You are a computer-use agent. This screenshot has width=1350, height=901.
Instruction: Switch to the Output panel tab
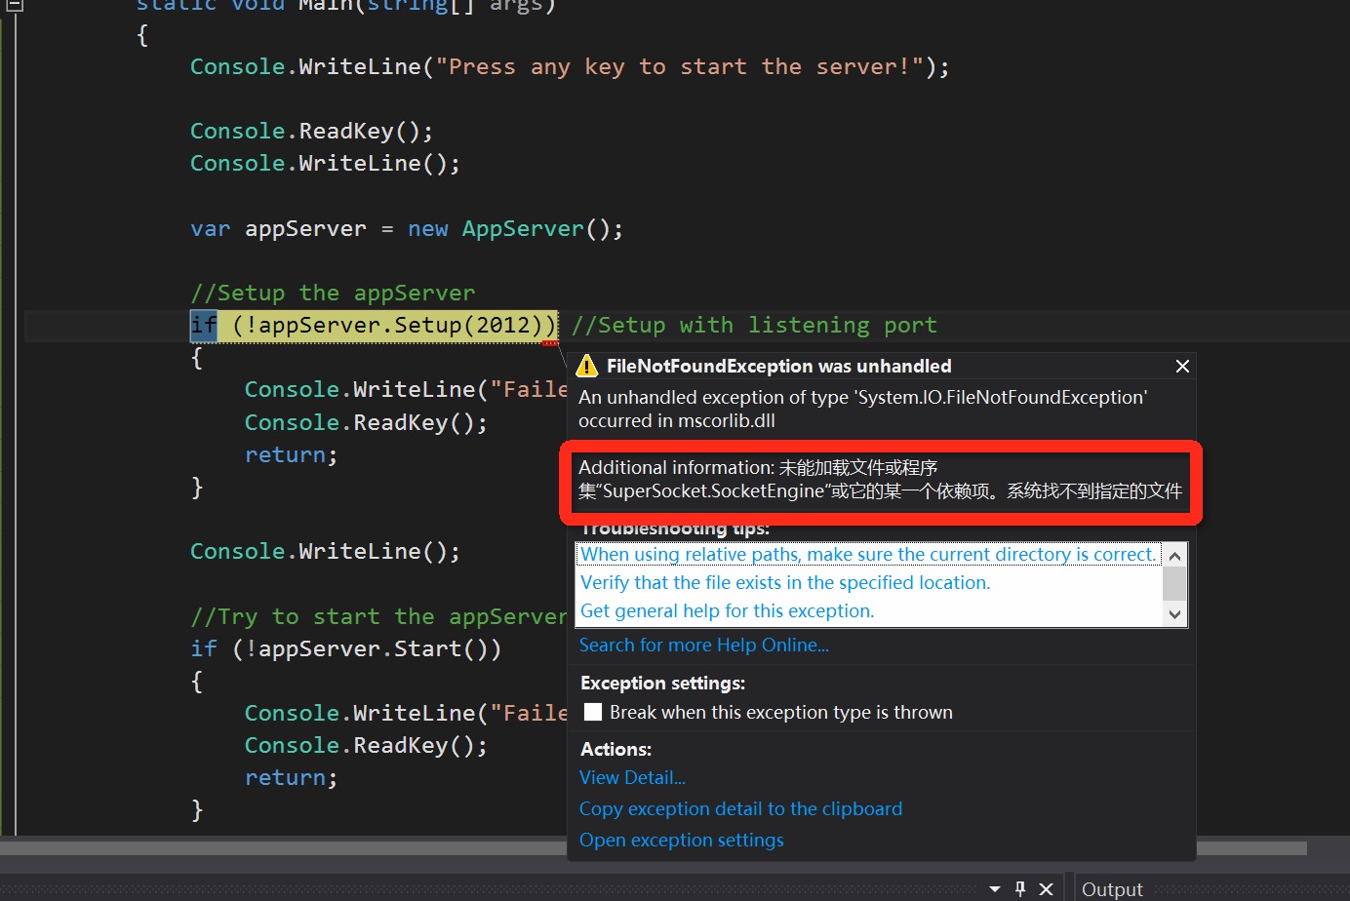pyautogui.click(x=1112, y=889)
